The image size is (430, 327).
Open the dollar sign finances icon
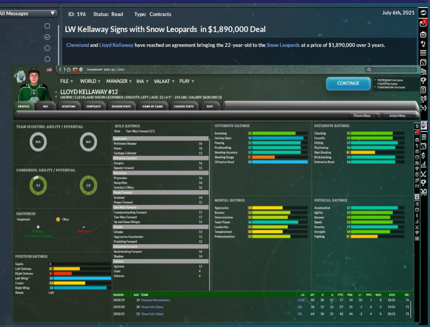[x=423, y=155]
